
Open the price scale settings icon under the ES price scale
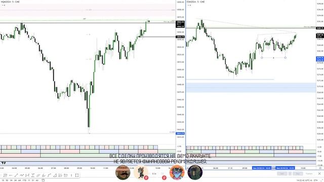(x=320, y=168)
